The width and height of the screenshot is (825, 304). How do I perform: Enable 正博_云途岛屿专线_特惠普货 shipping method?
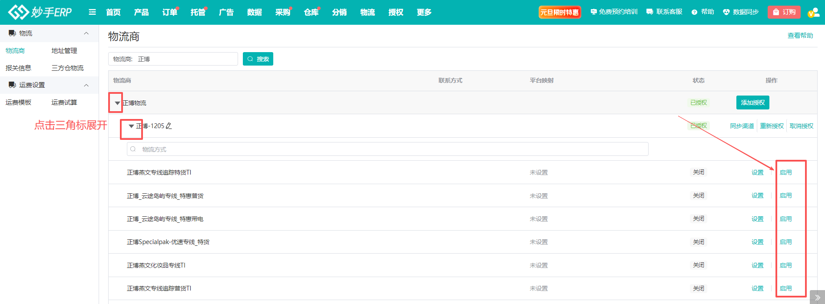click(785, 195)
